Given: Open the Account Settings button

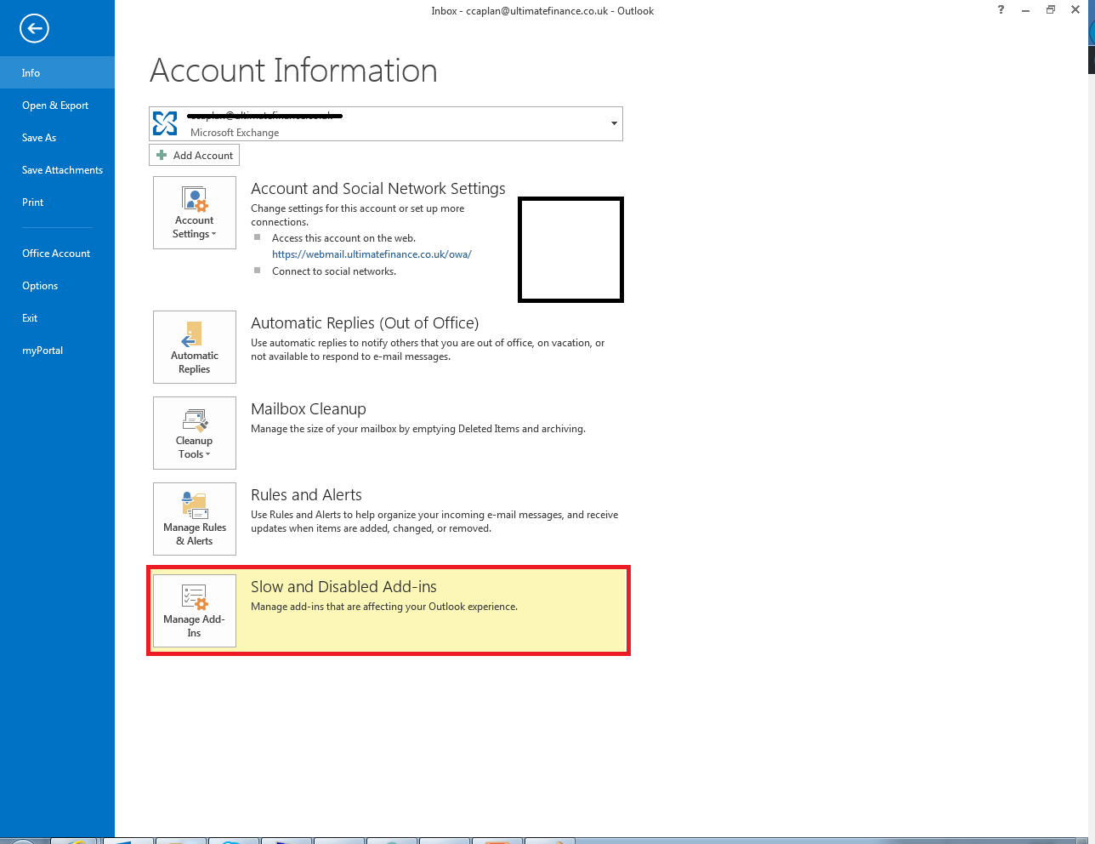Looking at the screenshot, I should coord(194,213).
